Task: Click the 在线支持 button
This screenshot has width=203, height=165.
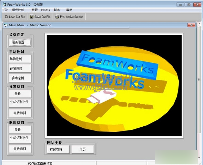Action: pyautogui.click(x=58, y=149)
